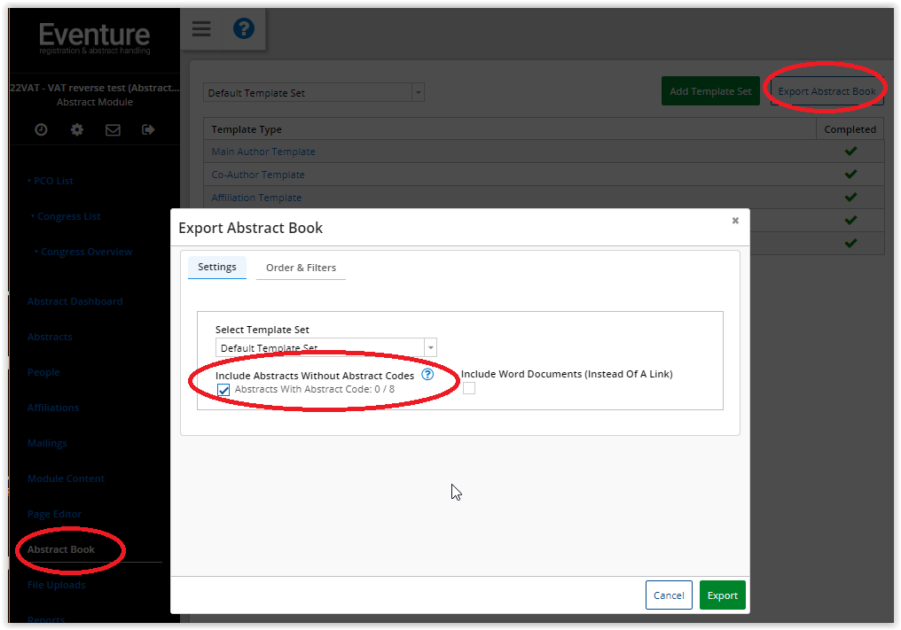The image size is (901, 630).
Task: Expand the Default Template Set dropdown on page
Action: point(314,92)
